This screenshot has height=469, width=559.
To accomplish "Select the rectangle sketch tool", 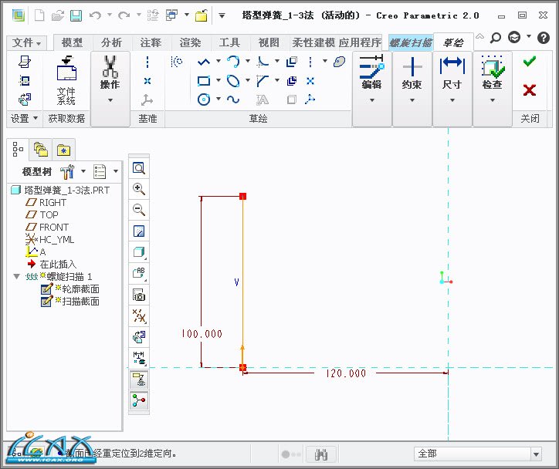I will [204, 80].
